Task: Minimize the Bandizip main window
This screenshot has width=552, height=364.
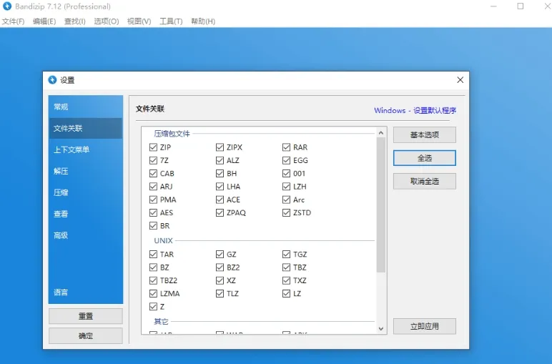Action: click(x=493, y=6)
